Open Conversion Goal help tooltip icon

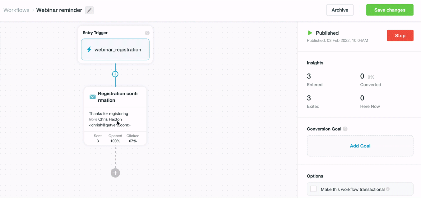[x=345, y=129]
